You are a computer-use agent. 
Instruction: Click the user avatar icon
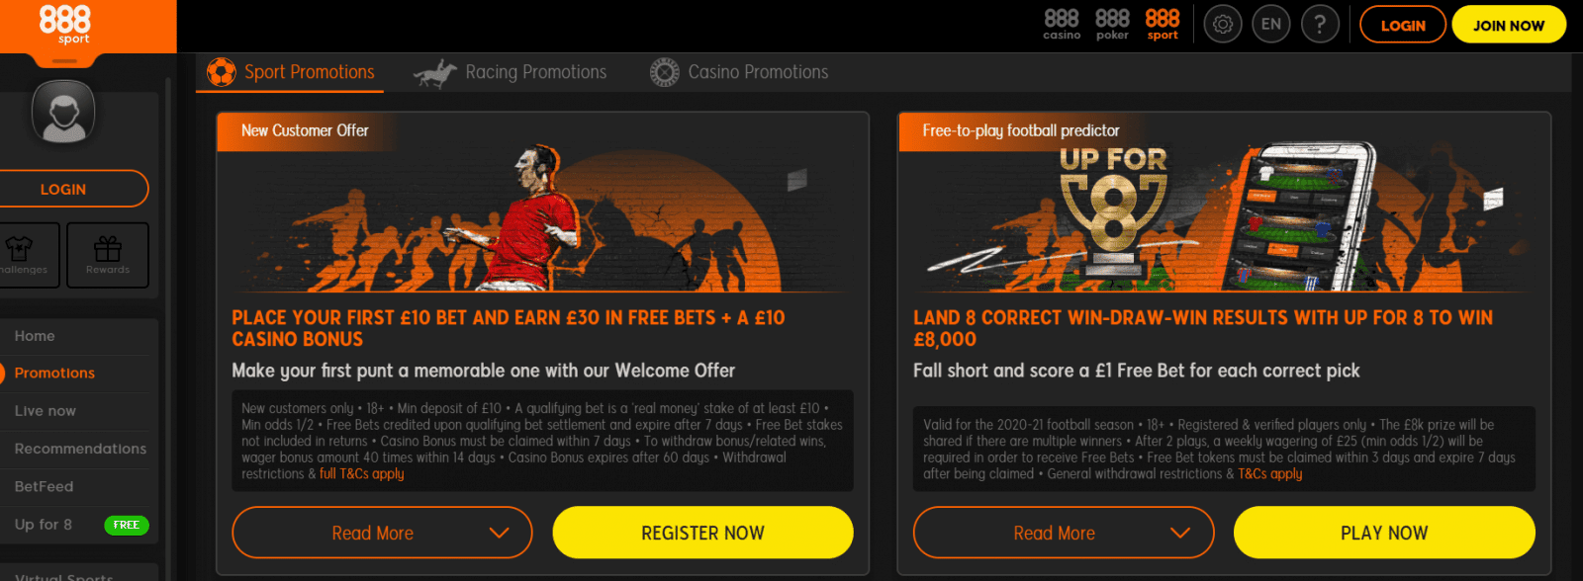(x=63, y=111)
